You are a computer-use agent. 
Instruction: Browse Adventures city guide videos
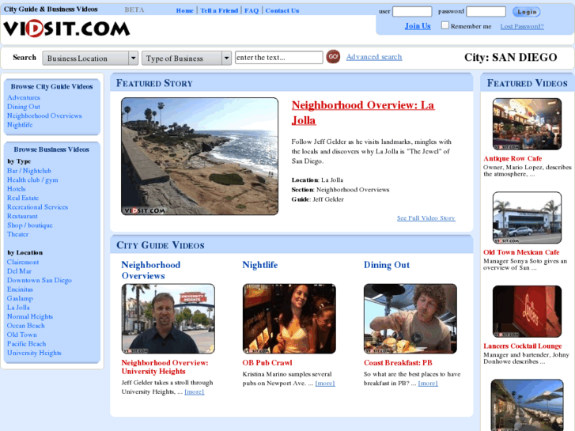tap(24, 97)
